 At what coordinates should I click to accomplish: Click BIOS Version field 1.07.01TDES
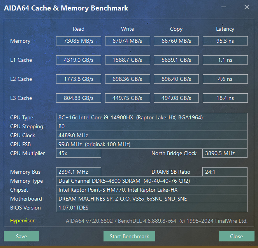(152, 208)
